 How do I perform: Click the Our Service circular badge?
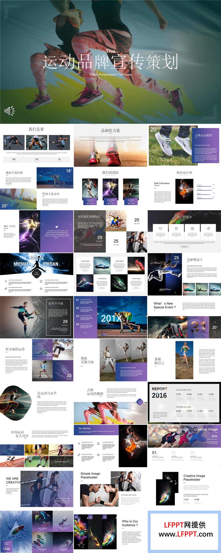(37, 273)
